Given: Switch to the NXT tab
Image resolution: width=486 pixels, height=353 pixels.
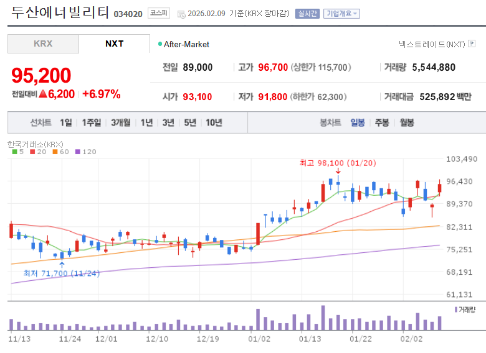Looking at the screenshot, I should coord(115,44).
